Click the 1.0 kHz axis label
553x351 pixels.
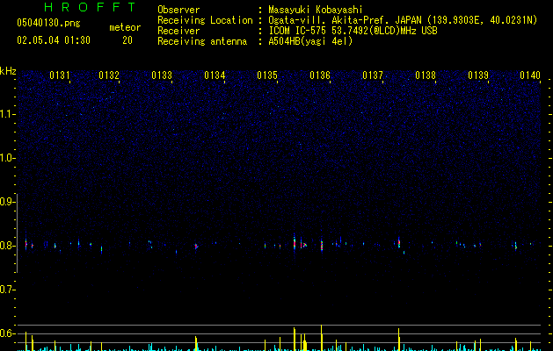pyautogui.click(x=7, y=158)
